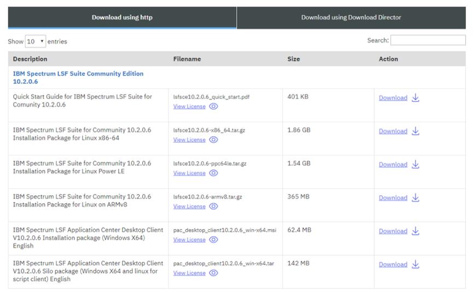Sort table by Description column header

[x=30, y=59]
